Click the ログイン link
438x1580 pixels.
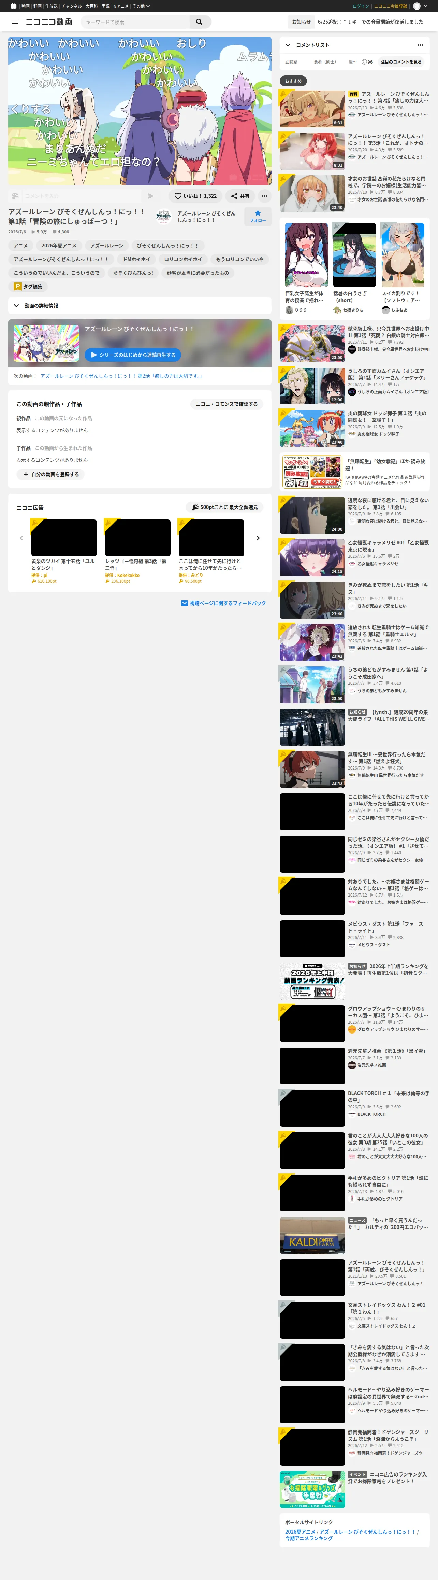pyautogui.click(x=361, y=6)
